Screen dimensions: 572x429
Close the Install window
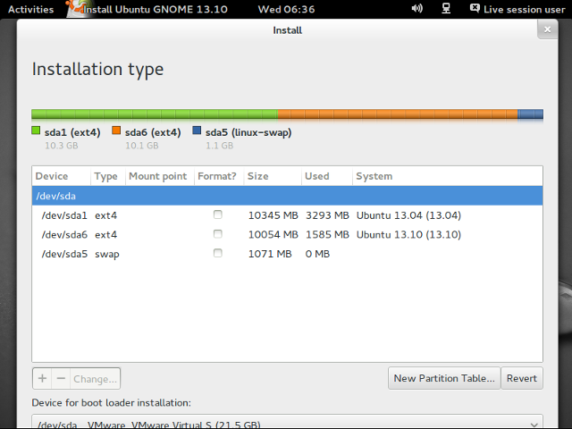[x=547, y=29]
